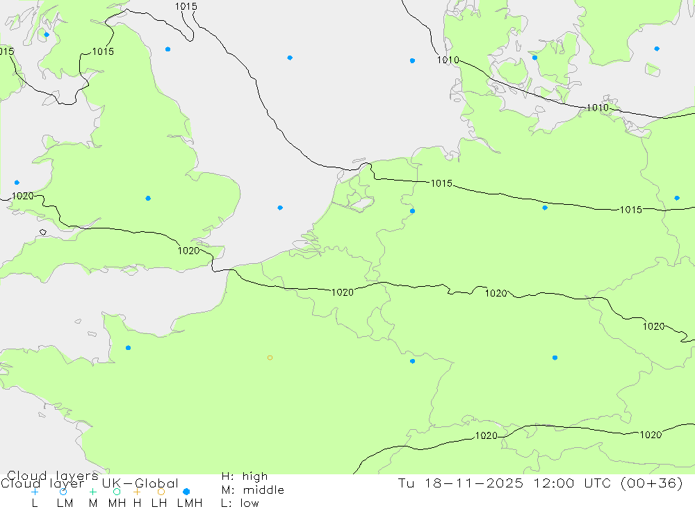Click the 'LM' legend label

tap(65, 503)
